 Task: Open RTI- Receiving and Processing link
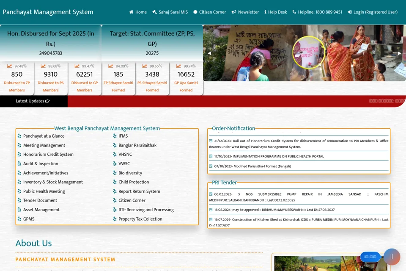(146, 210)
